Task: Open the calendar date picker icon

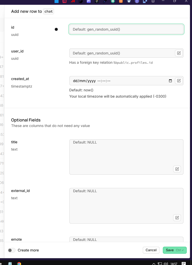Action: point(170,81)
